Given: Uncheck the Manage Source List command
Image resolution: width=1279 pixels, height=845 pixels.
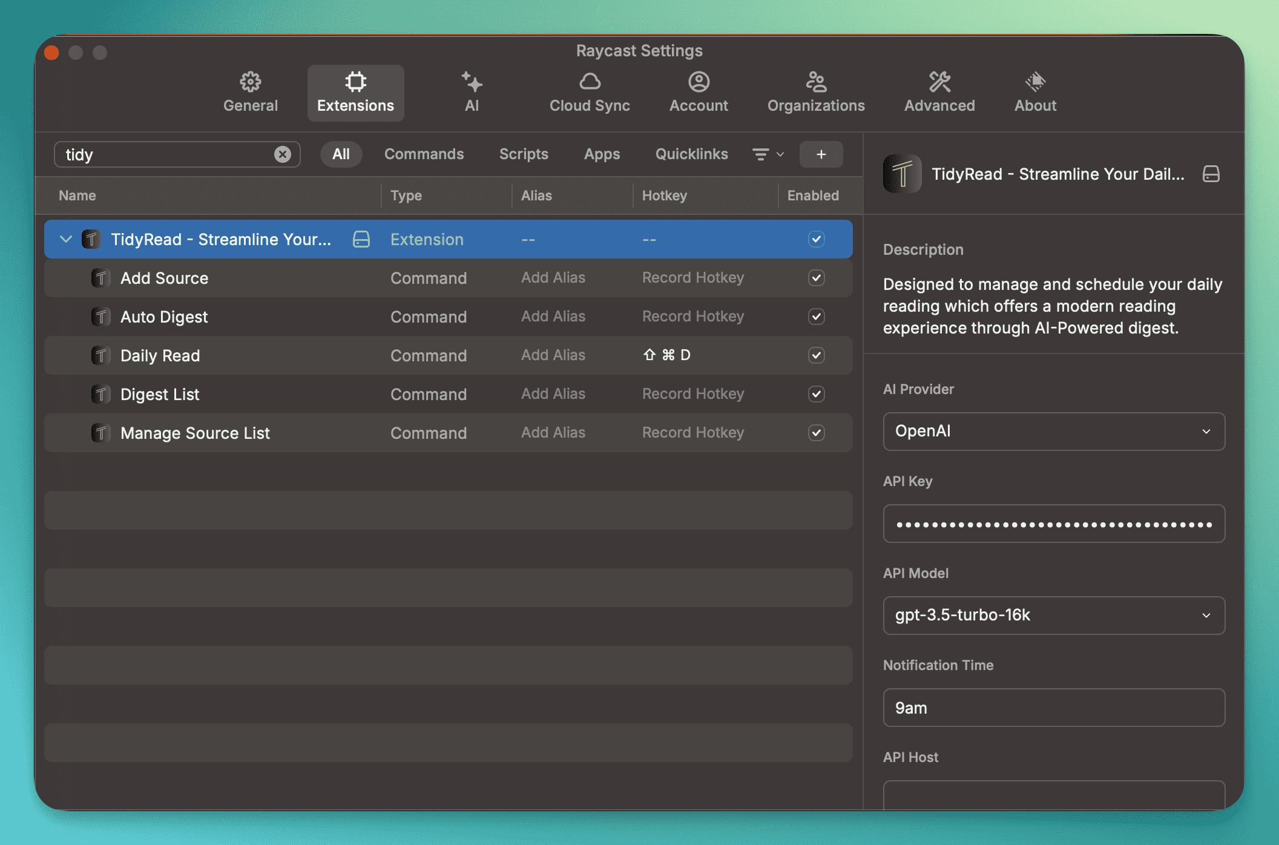Looking at the screenshot, I should [815, 433].
